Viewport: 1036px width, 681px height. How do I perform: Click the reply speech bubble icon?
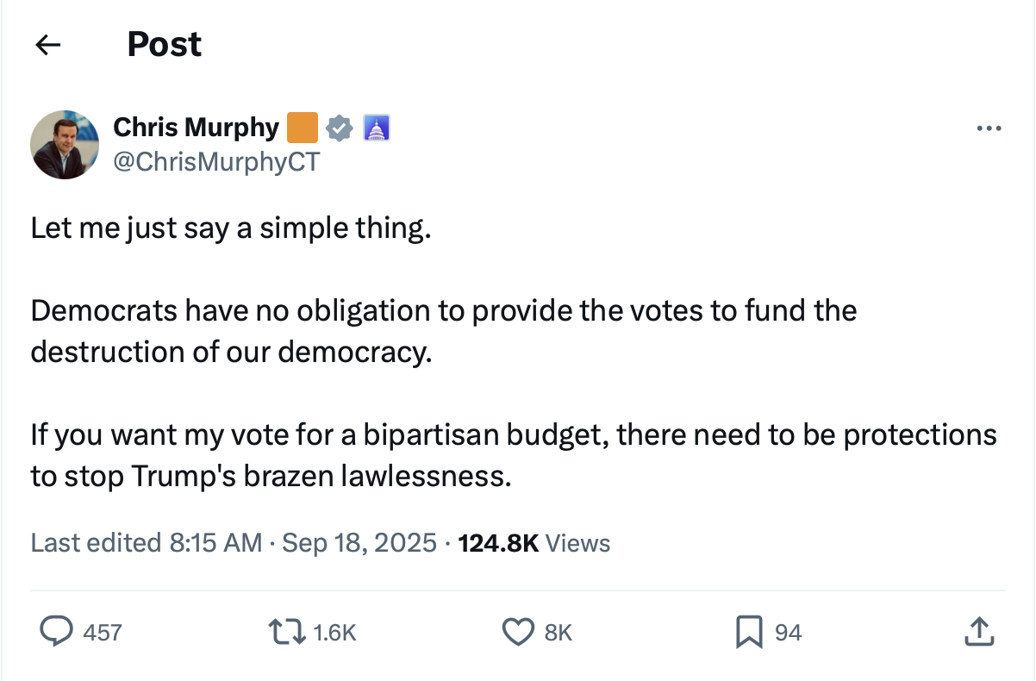pyautogui.click(x=57, y=633)
